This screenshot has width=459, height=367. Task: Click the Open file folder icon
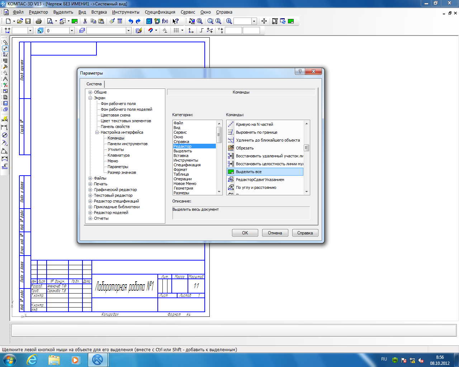[20, 21]
